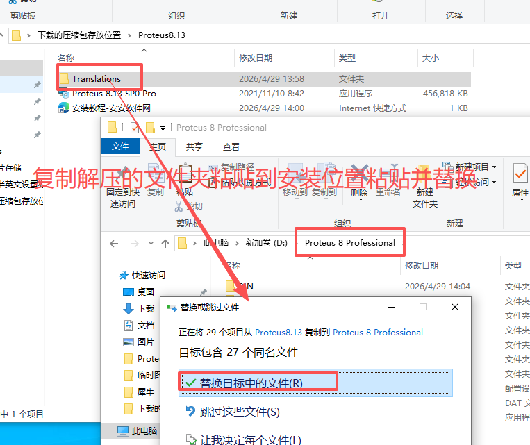Click 固定到快速访问 ribbon button
Image resolution: width=530 pixels, height=445 pixels.
123,186
